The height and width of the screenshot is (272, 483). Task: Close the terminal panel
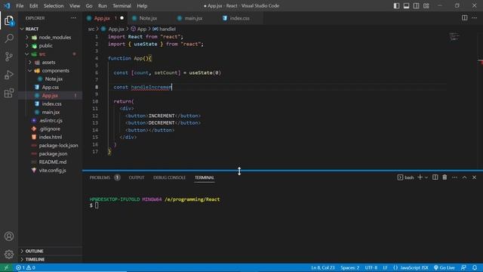tap(474, 178)
